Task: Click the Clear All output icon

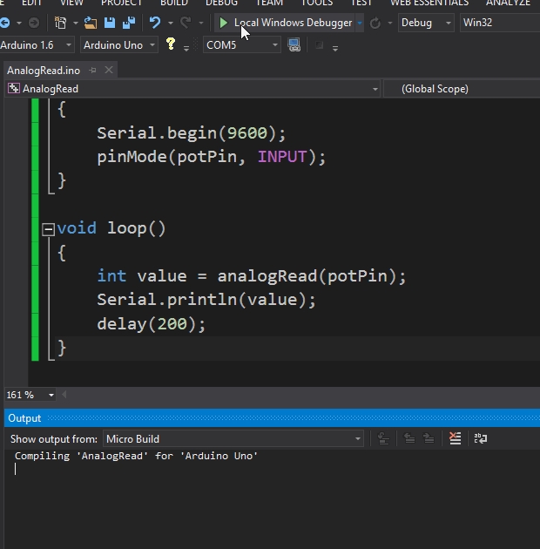Action: tap(455, 439)
